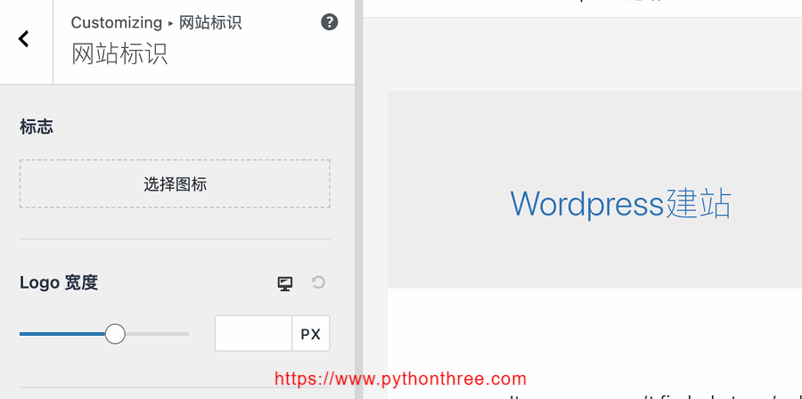The height and width of the screenshot is (399, 802).
Task: Click the 选择图标 logo upload button
Action: 175,184
